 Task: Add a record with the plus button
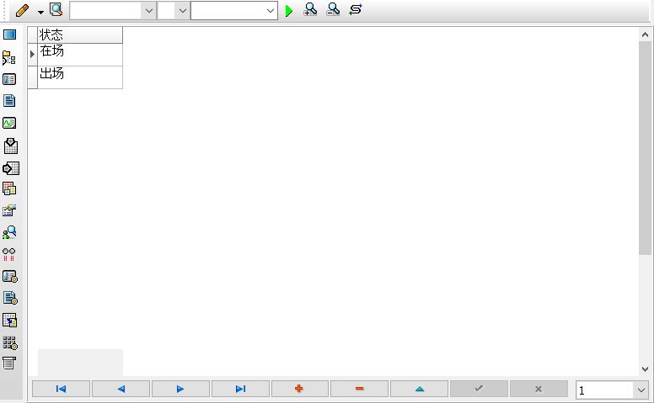[x=300, y=389]
